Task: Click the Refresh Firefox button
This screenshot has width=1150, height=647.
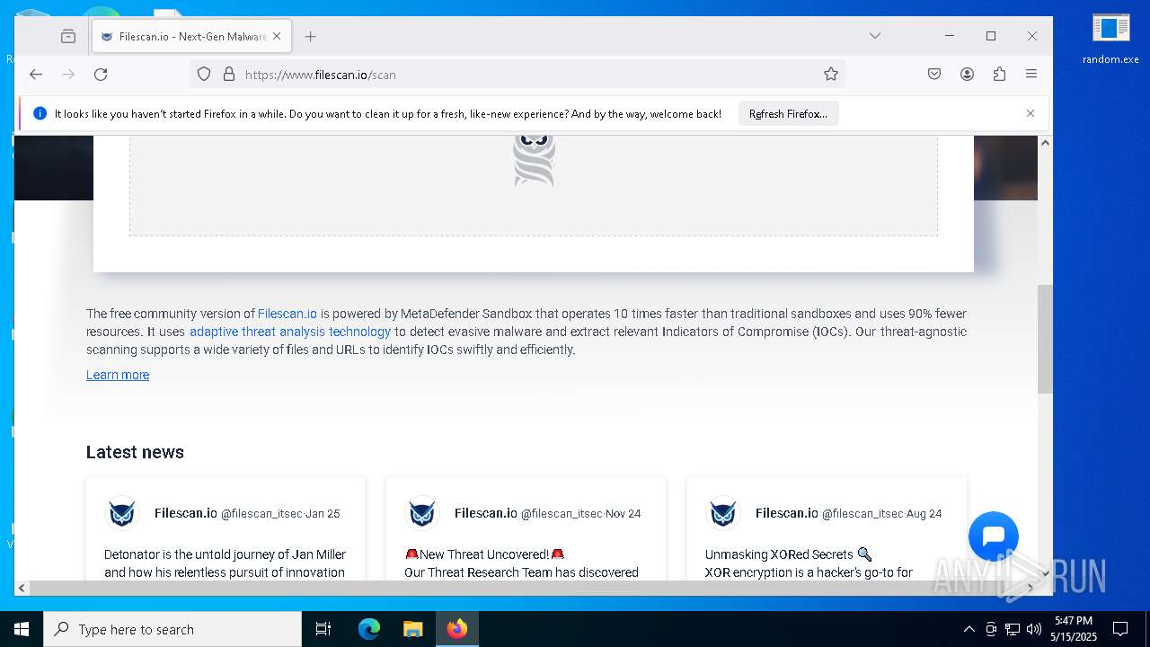Action: tap(788, 114)
